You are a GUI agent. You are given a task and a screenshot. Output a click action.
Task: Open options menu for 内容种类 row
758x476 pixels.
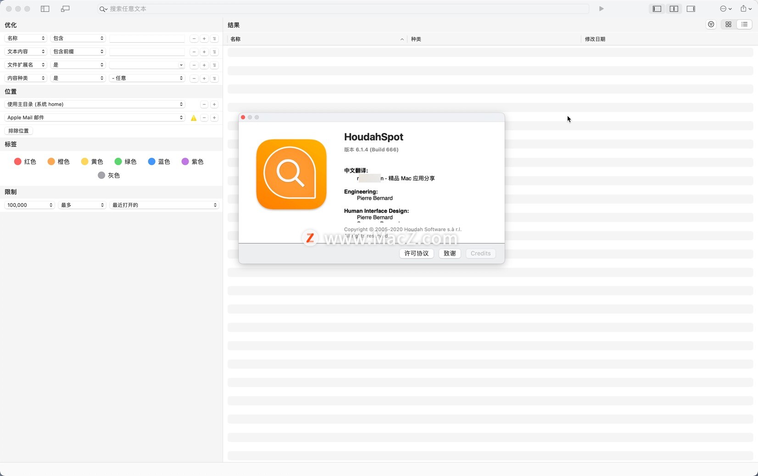[x=214, y=79]
